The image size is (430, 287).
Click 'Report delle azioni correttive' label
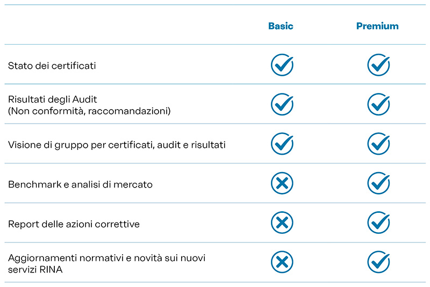click(74, 224)
